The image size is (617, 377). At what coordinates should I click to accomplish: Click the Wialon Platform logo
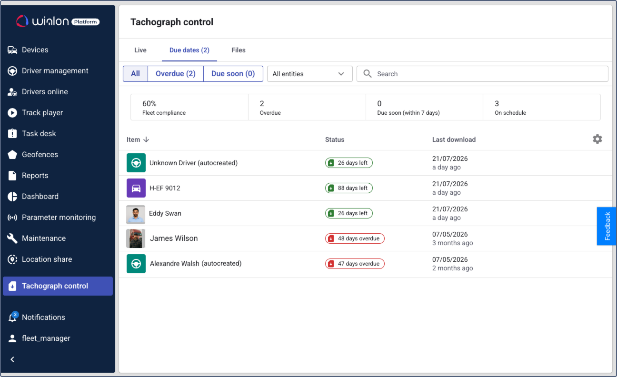[x=58, y=21]
